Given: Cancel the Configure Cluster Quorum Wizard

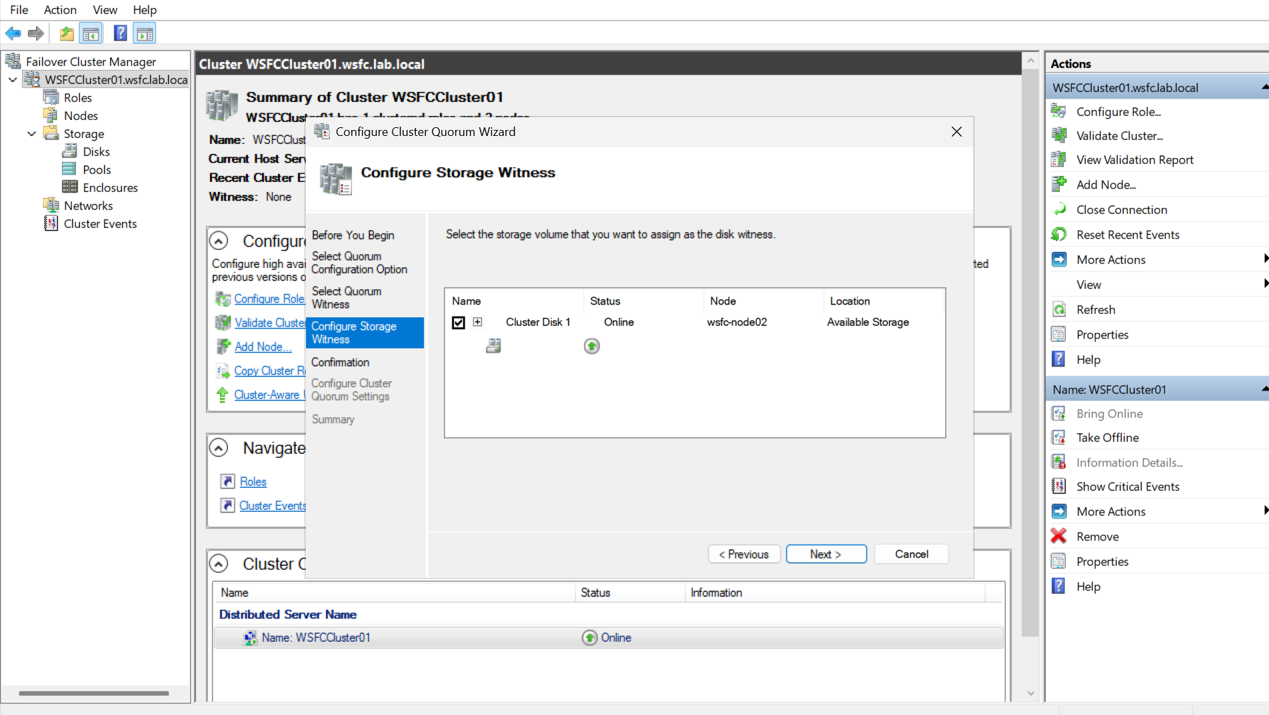Looking at the screenshot, I should pos(912,554).
